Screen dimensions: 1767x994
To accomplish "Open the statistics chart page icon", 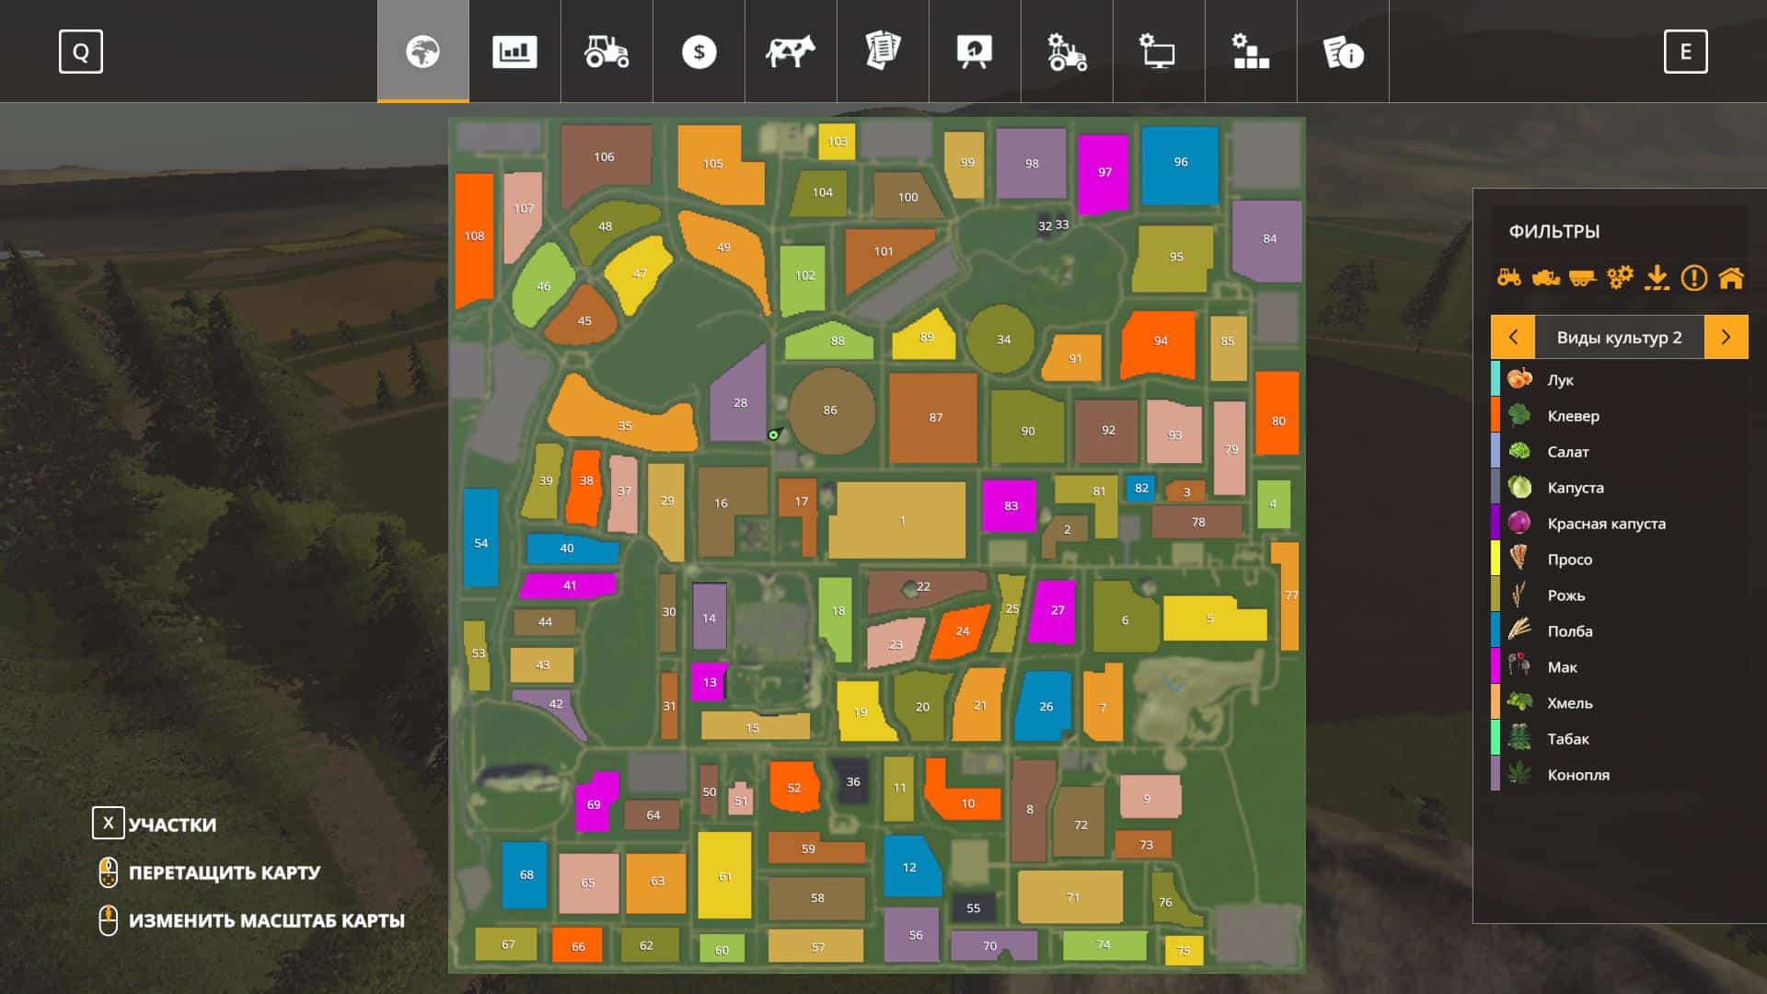I will pyautogui.click(x=514, y=52).
